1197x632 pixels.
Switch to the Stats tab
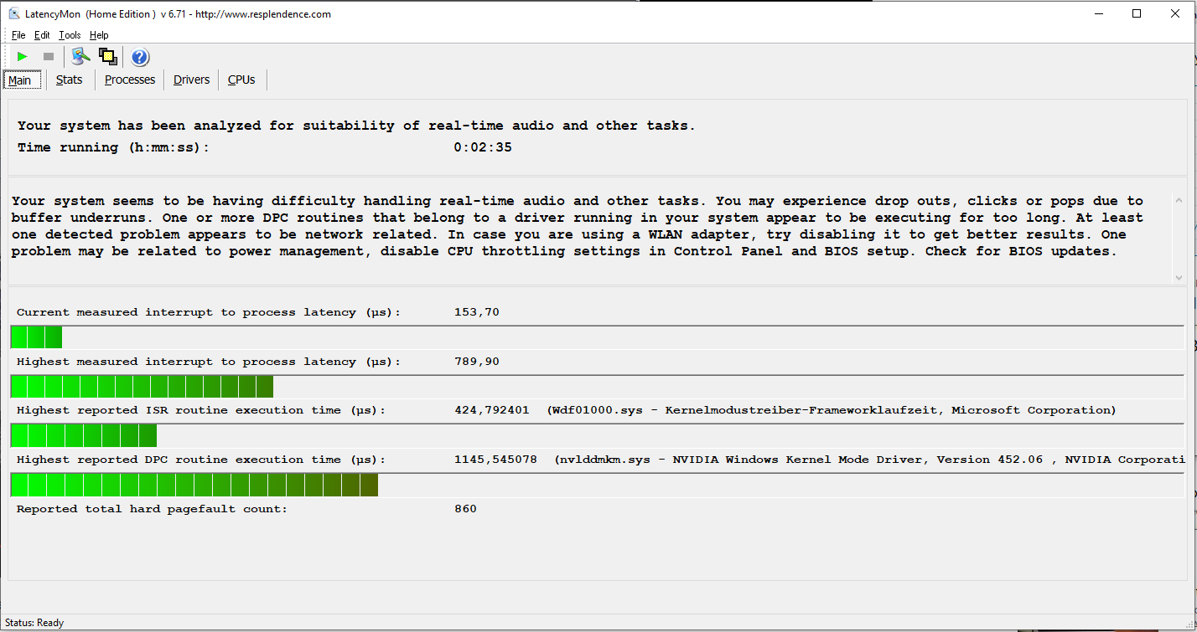(70, 80)
